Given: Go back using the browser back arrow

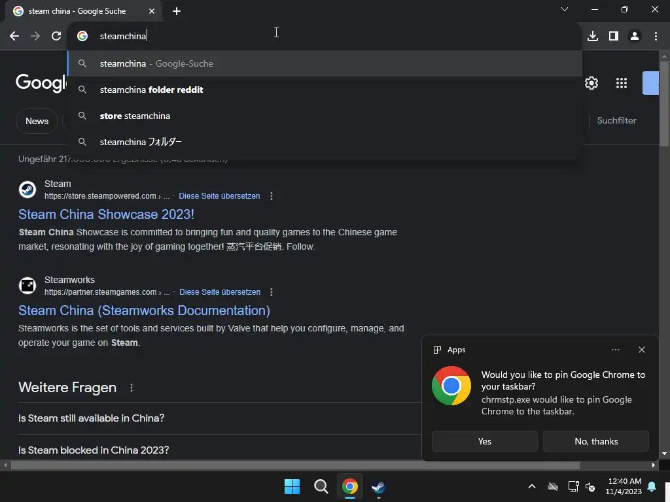Looking at the screenshot, I should (14, 37).
